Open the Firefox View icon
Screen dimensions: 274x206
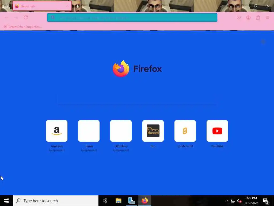pos(5,6)
